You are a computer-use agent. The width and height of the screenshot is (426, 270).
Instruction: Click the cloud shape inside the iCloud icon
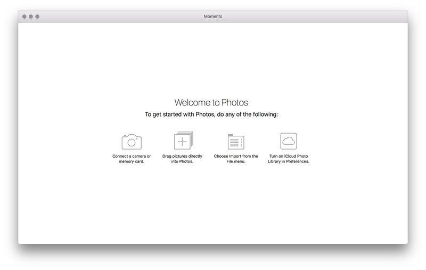tap(289, 141)
